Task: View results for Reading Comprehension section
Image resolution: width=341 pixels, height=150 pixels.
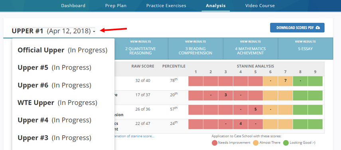Action: (195, 49)
